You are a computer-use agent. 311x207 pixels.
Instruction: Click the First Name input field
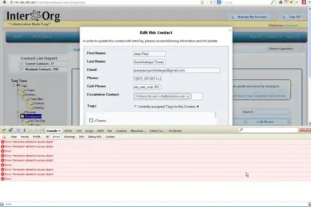tap(149, 53)
